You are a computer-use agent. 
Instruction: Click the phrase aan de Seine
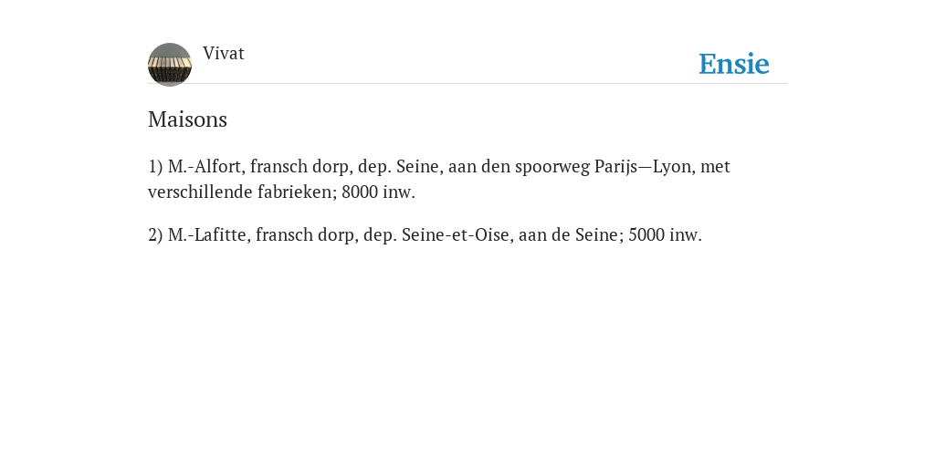[571, 234]
